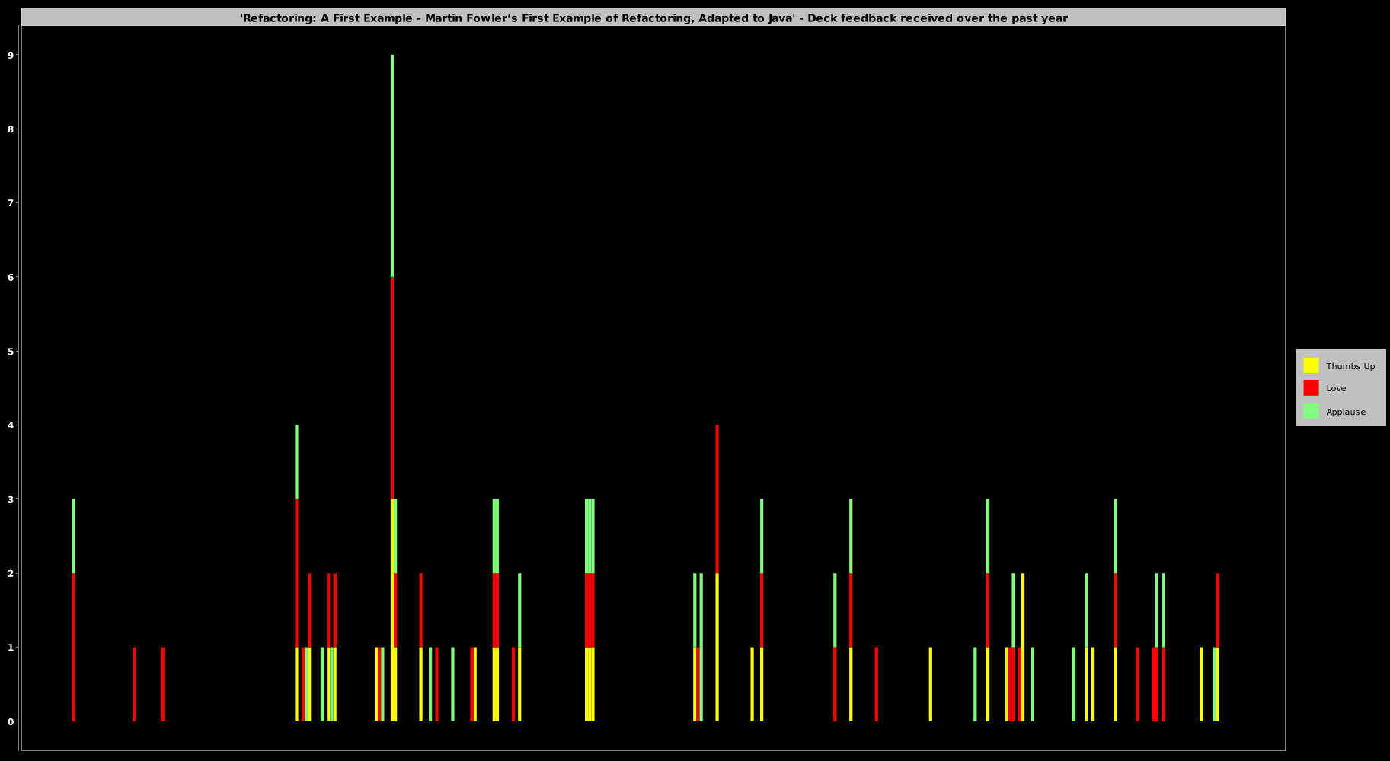The height and width of the screenshot is (761, 1390).
Task: Click the y-axis label 3
Action: 11,499
